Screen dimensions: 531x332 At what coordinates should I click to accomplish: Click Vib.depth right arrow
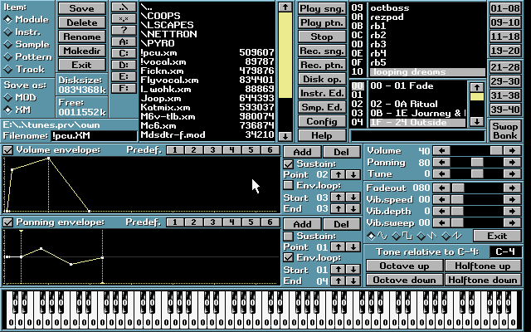pyautogui.click(x=512, y=211)
